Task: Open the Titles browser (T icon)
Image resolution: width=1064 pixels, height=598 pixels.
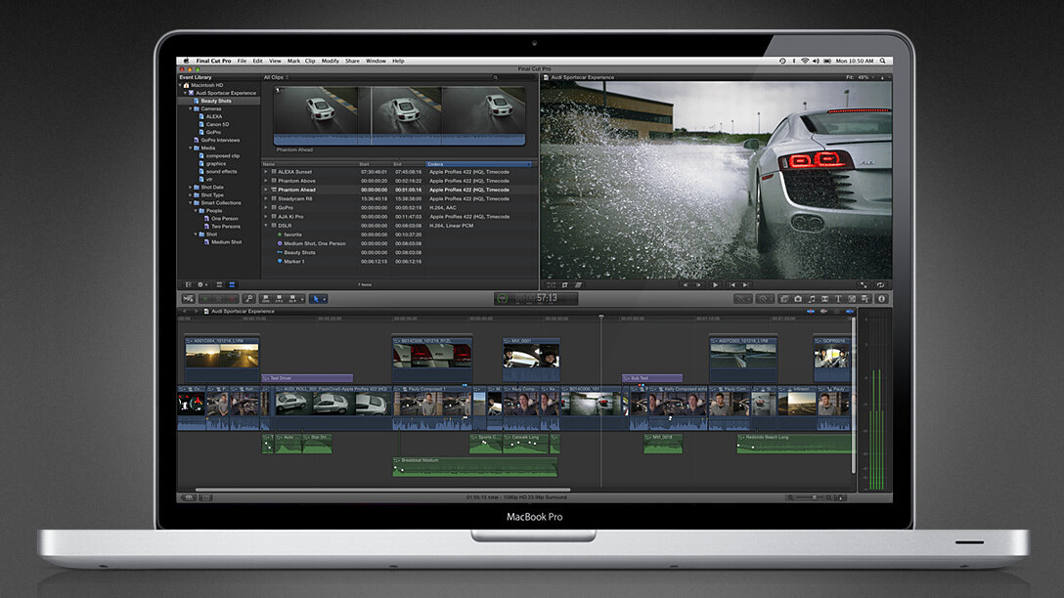Action: 838,298
